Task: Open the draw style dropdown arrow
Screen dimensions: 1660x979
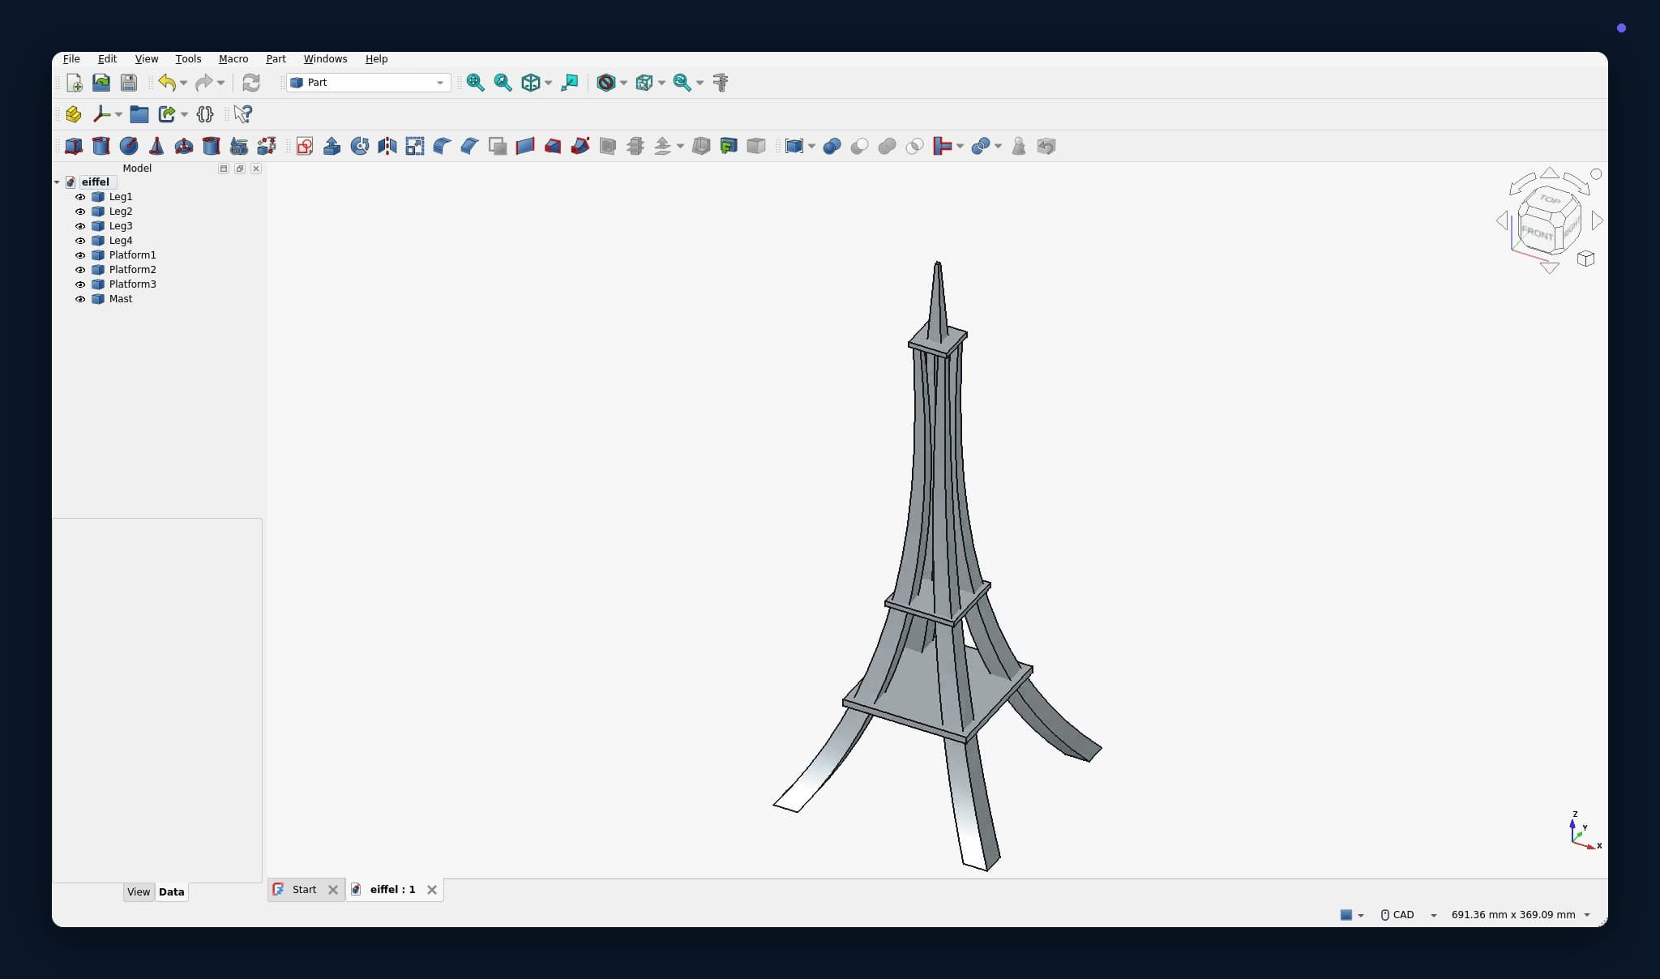Action: 623,83
